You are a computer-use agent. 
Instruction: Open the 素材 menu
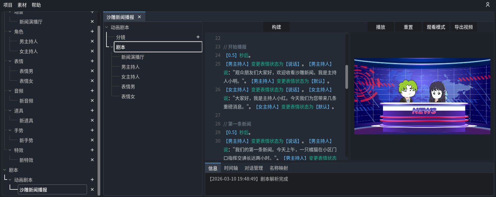coord(22,5)
